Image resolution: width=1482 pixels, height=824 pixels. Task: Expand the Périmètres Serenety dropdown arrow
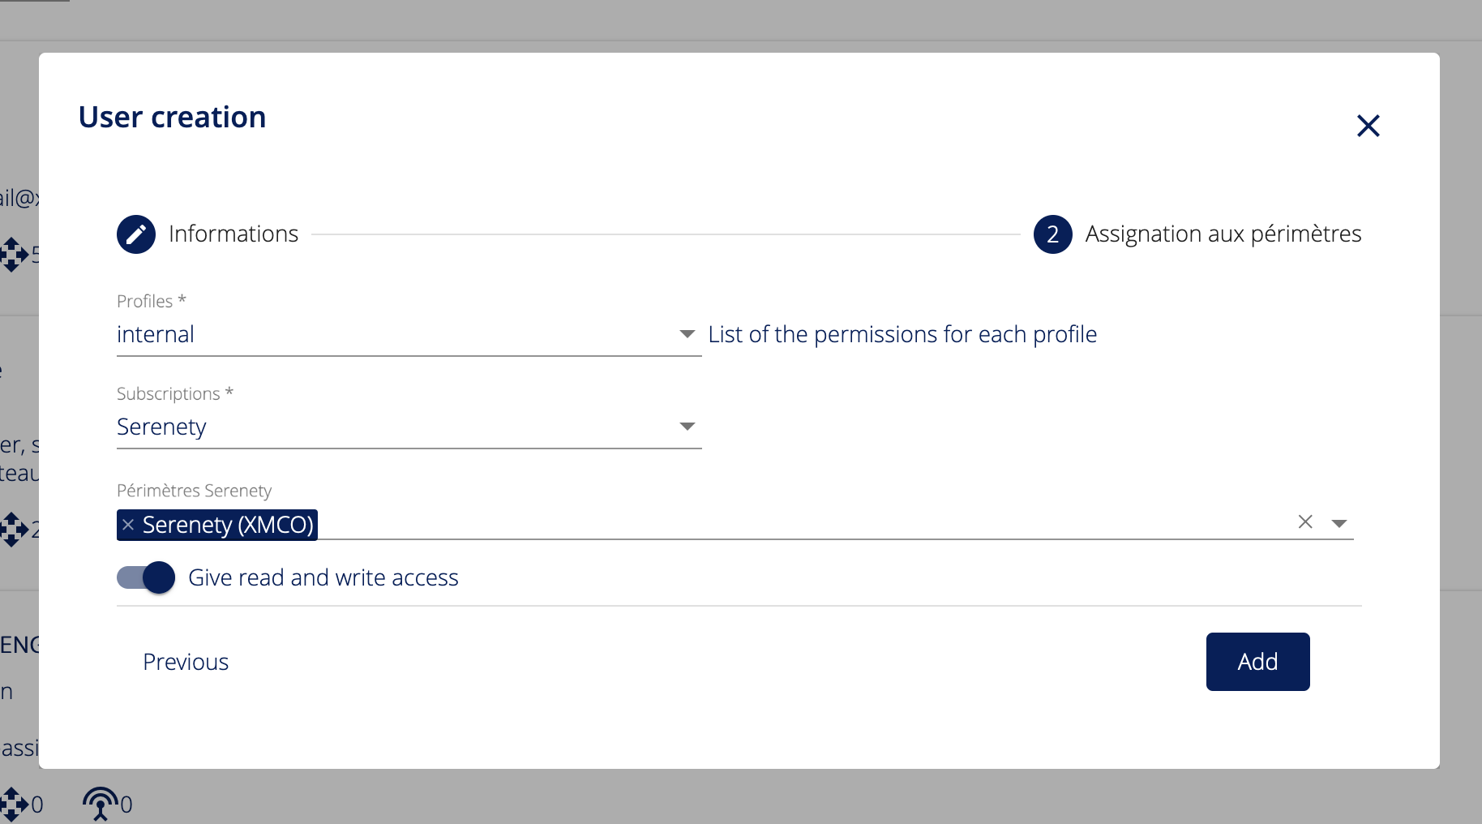[1339, 523]
